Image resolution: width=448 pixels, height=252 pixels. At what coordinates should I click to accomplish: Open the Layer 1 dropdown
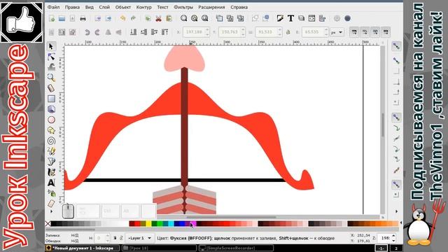click(139, 238)
